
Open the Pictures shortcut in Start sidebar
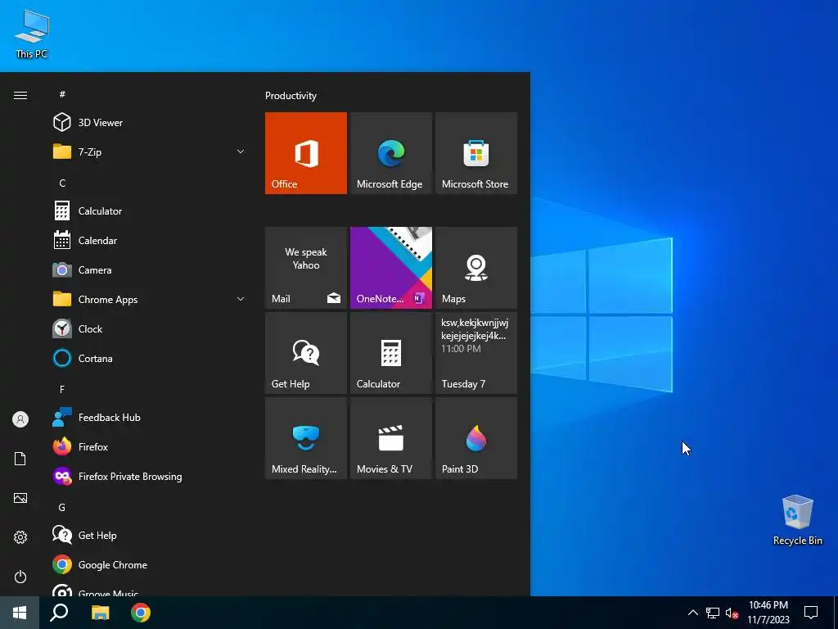click(20, 498)
